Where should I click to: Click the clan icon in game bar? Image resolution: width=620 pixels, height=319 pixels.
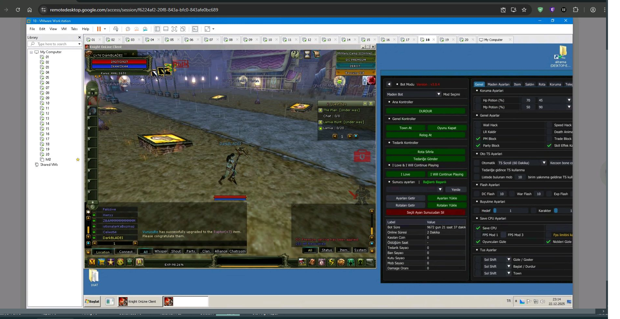point(130,262)
